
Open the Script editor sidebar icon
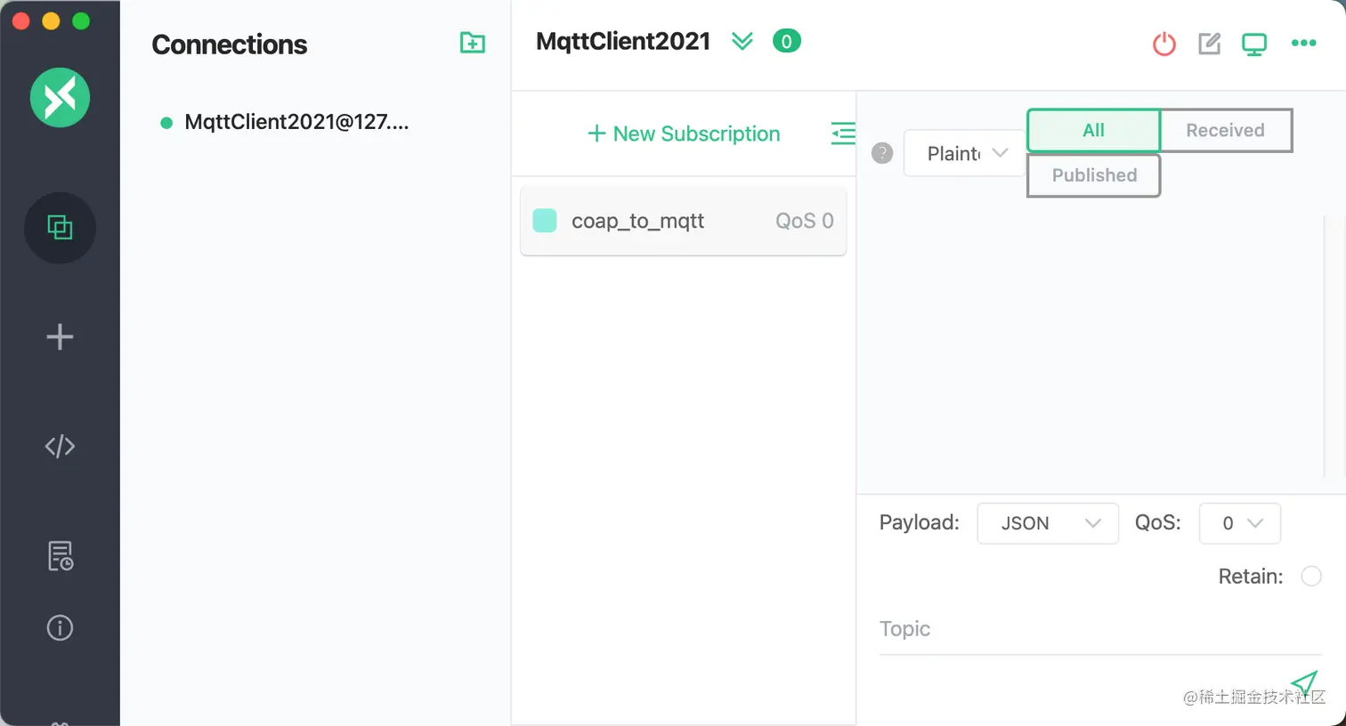click(60, 447)
